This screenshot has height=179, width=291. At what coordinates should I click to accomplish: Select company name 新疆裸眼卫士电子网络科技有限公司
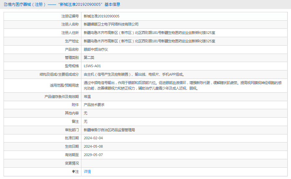coord(111,25)
